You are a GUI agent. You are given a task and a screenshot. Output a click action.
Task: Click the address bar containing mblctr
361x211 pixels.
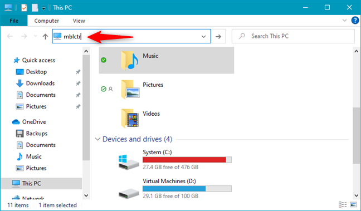(131, 36)
